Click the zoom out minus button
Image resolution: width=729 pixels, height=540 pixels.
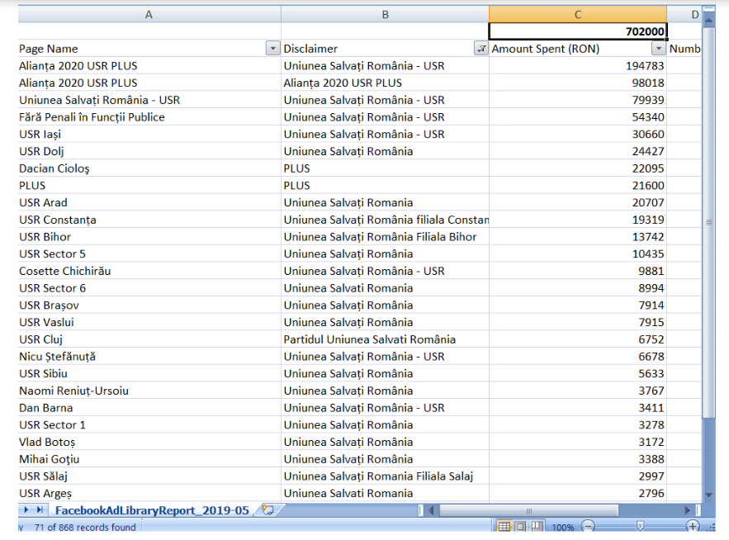(588, 527)
